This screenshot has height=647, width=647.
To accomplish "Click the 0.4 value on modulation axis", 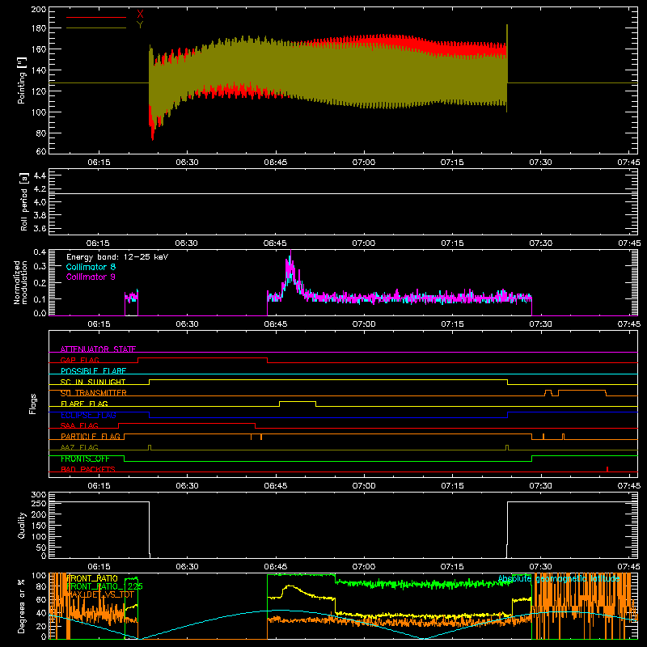I will coord(40,252).
